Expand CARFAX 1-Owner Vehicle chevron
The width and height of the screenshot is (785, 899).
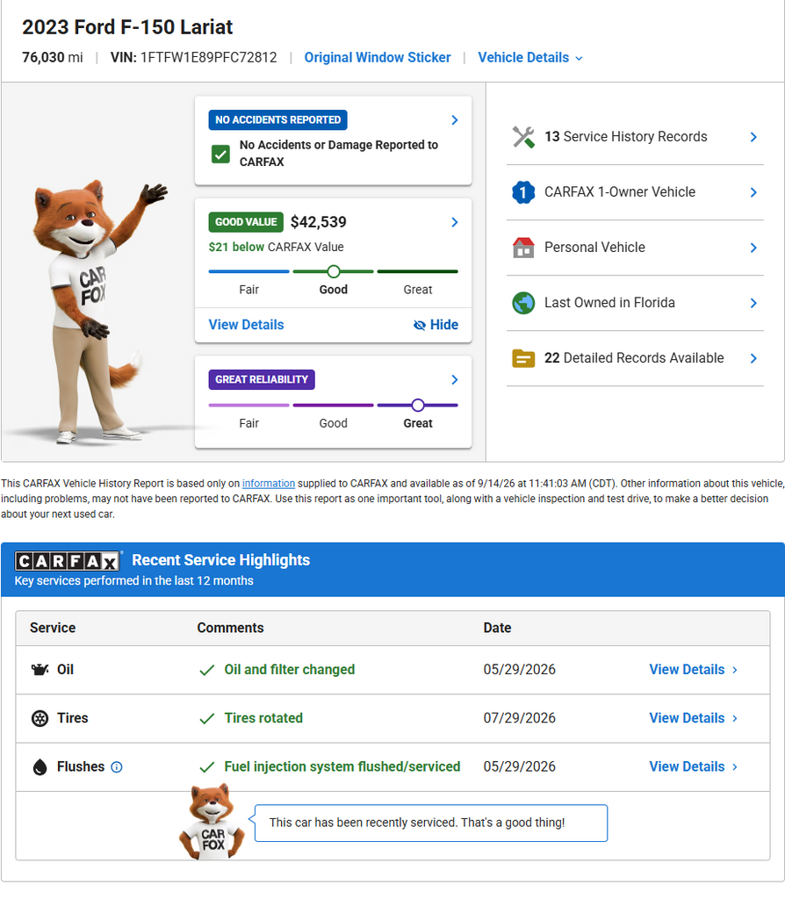coord(753,192)
